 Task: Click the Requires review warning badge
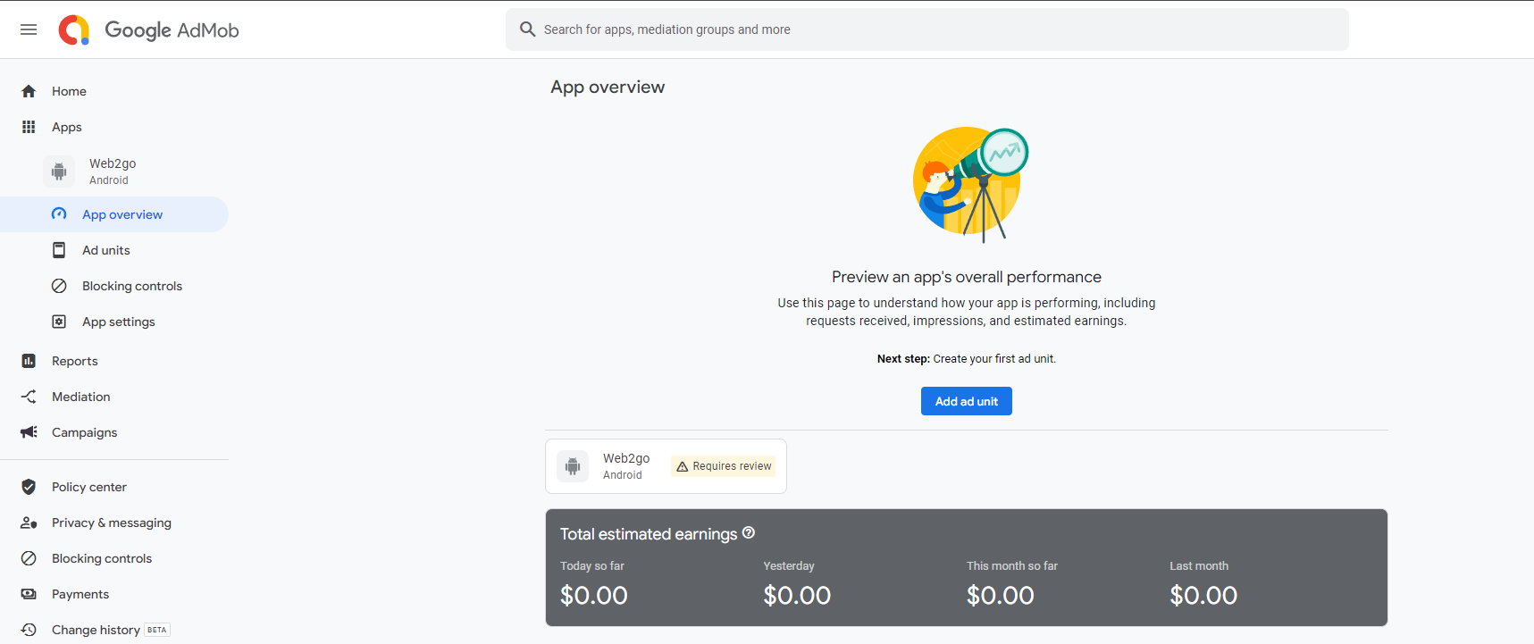(x=724, y=466)
